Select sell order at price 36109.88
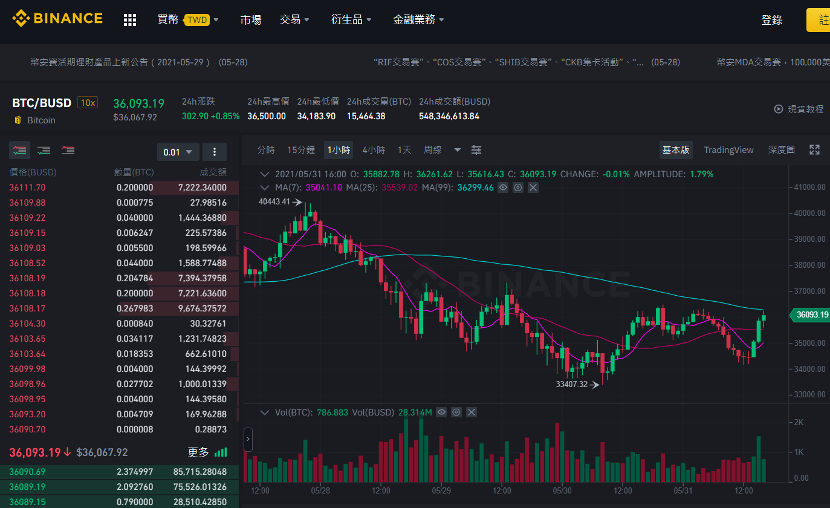Image resolution: width=830 pixels, height=508 pixels. click(119, 203)
